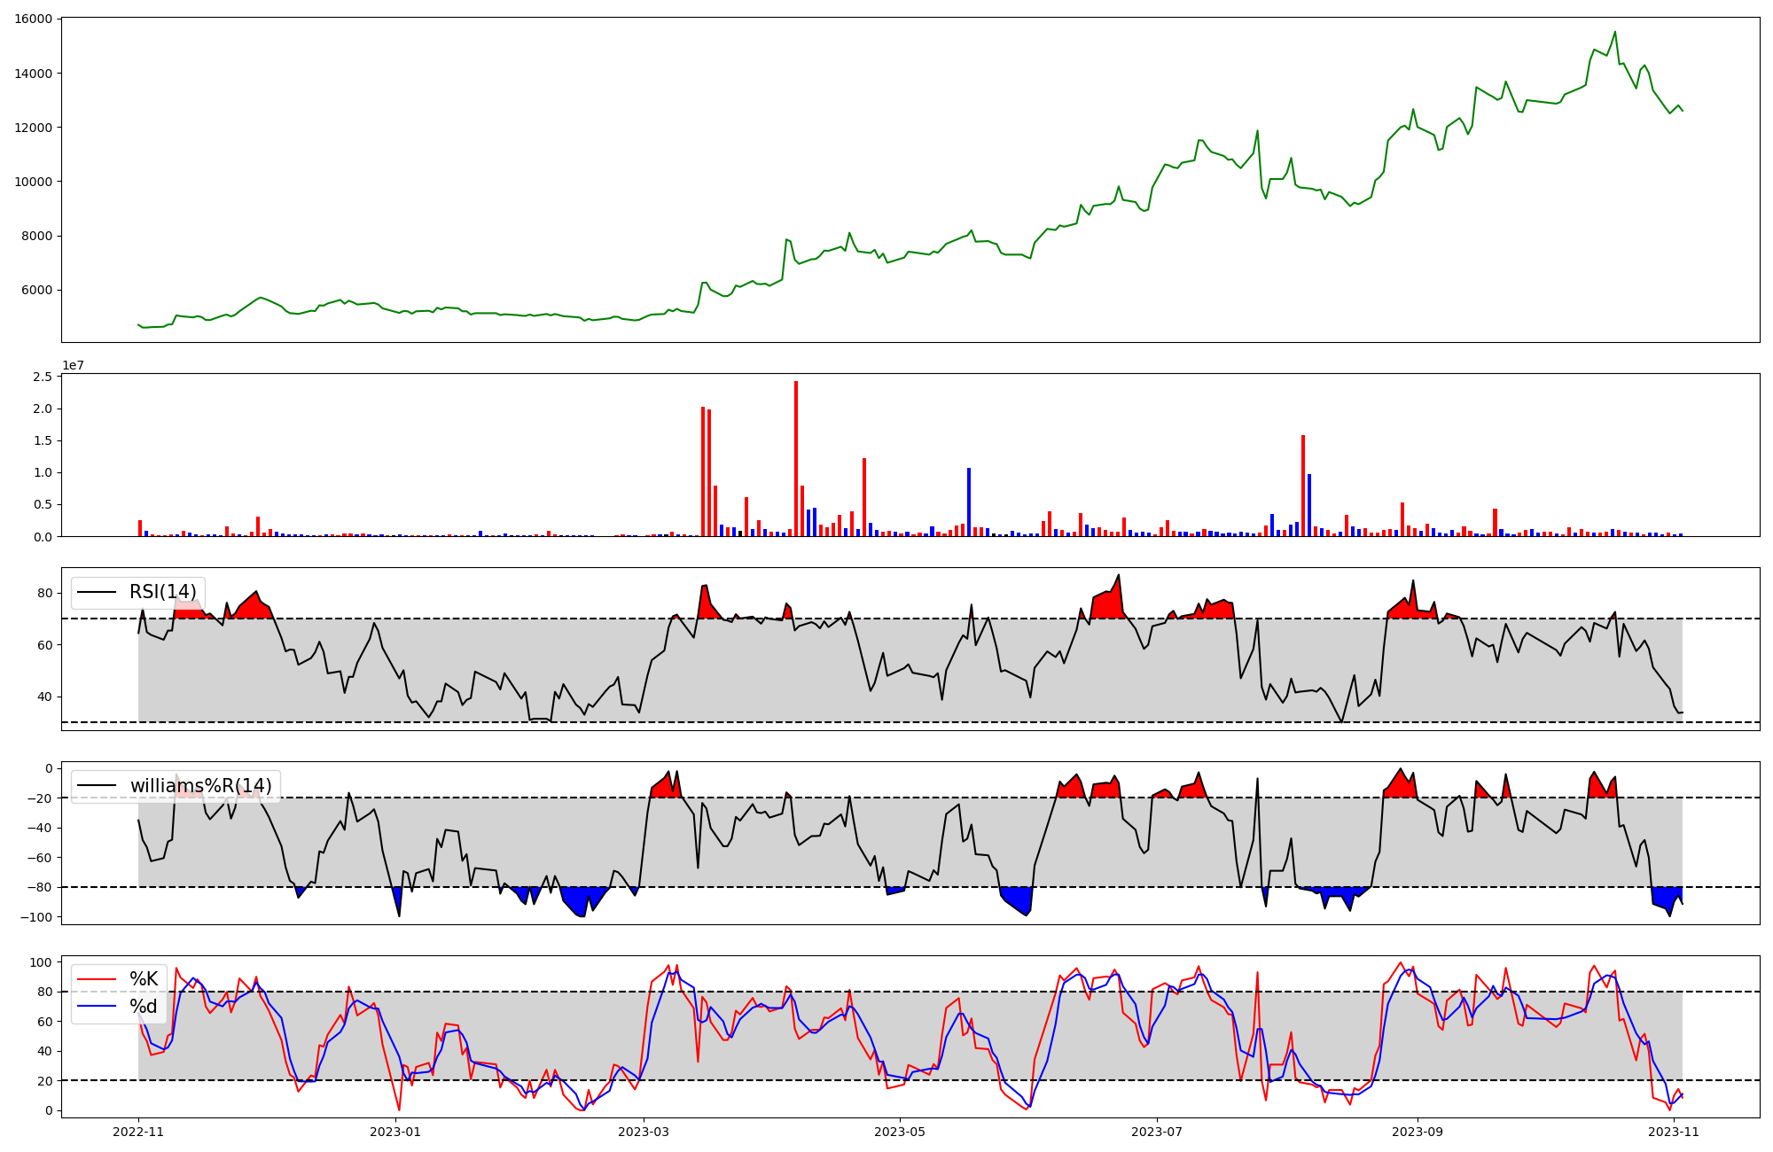
Task: Select the 2023-05 date tick label
Action: tap(901, 1132)
